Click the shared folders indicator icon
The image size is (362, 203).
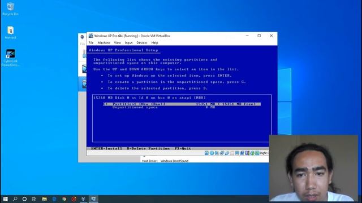click(232, 153)
